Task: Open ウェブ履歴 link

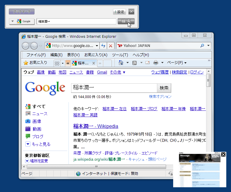Action: point(160,72)
